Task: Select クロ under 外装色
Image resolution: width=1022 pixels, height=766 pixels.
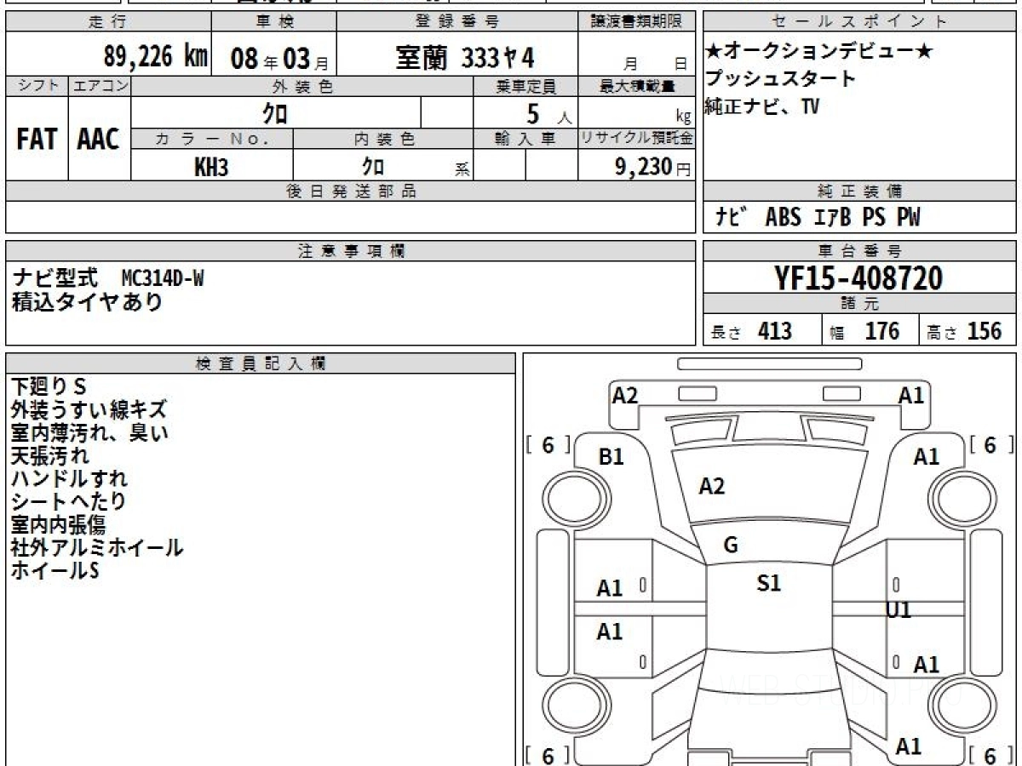Action: click(275, 113)
